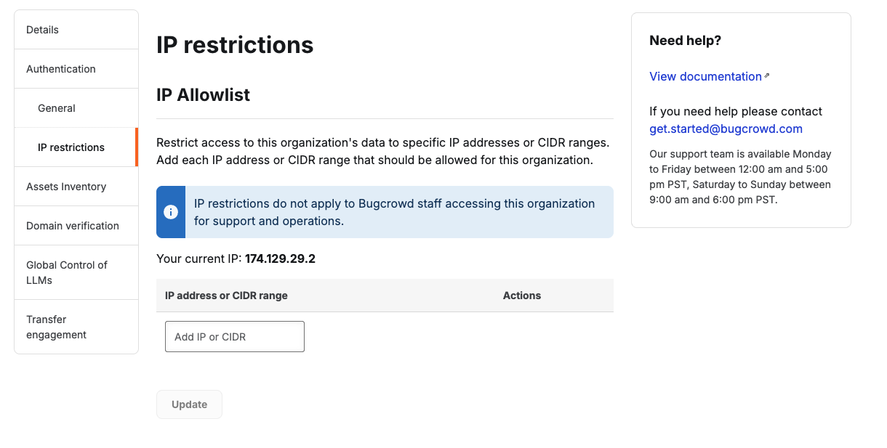Open Assets Inventory in the sidebar
Viewport: 887px width, 448px height.
point(76,187)
